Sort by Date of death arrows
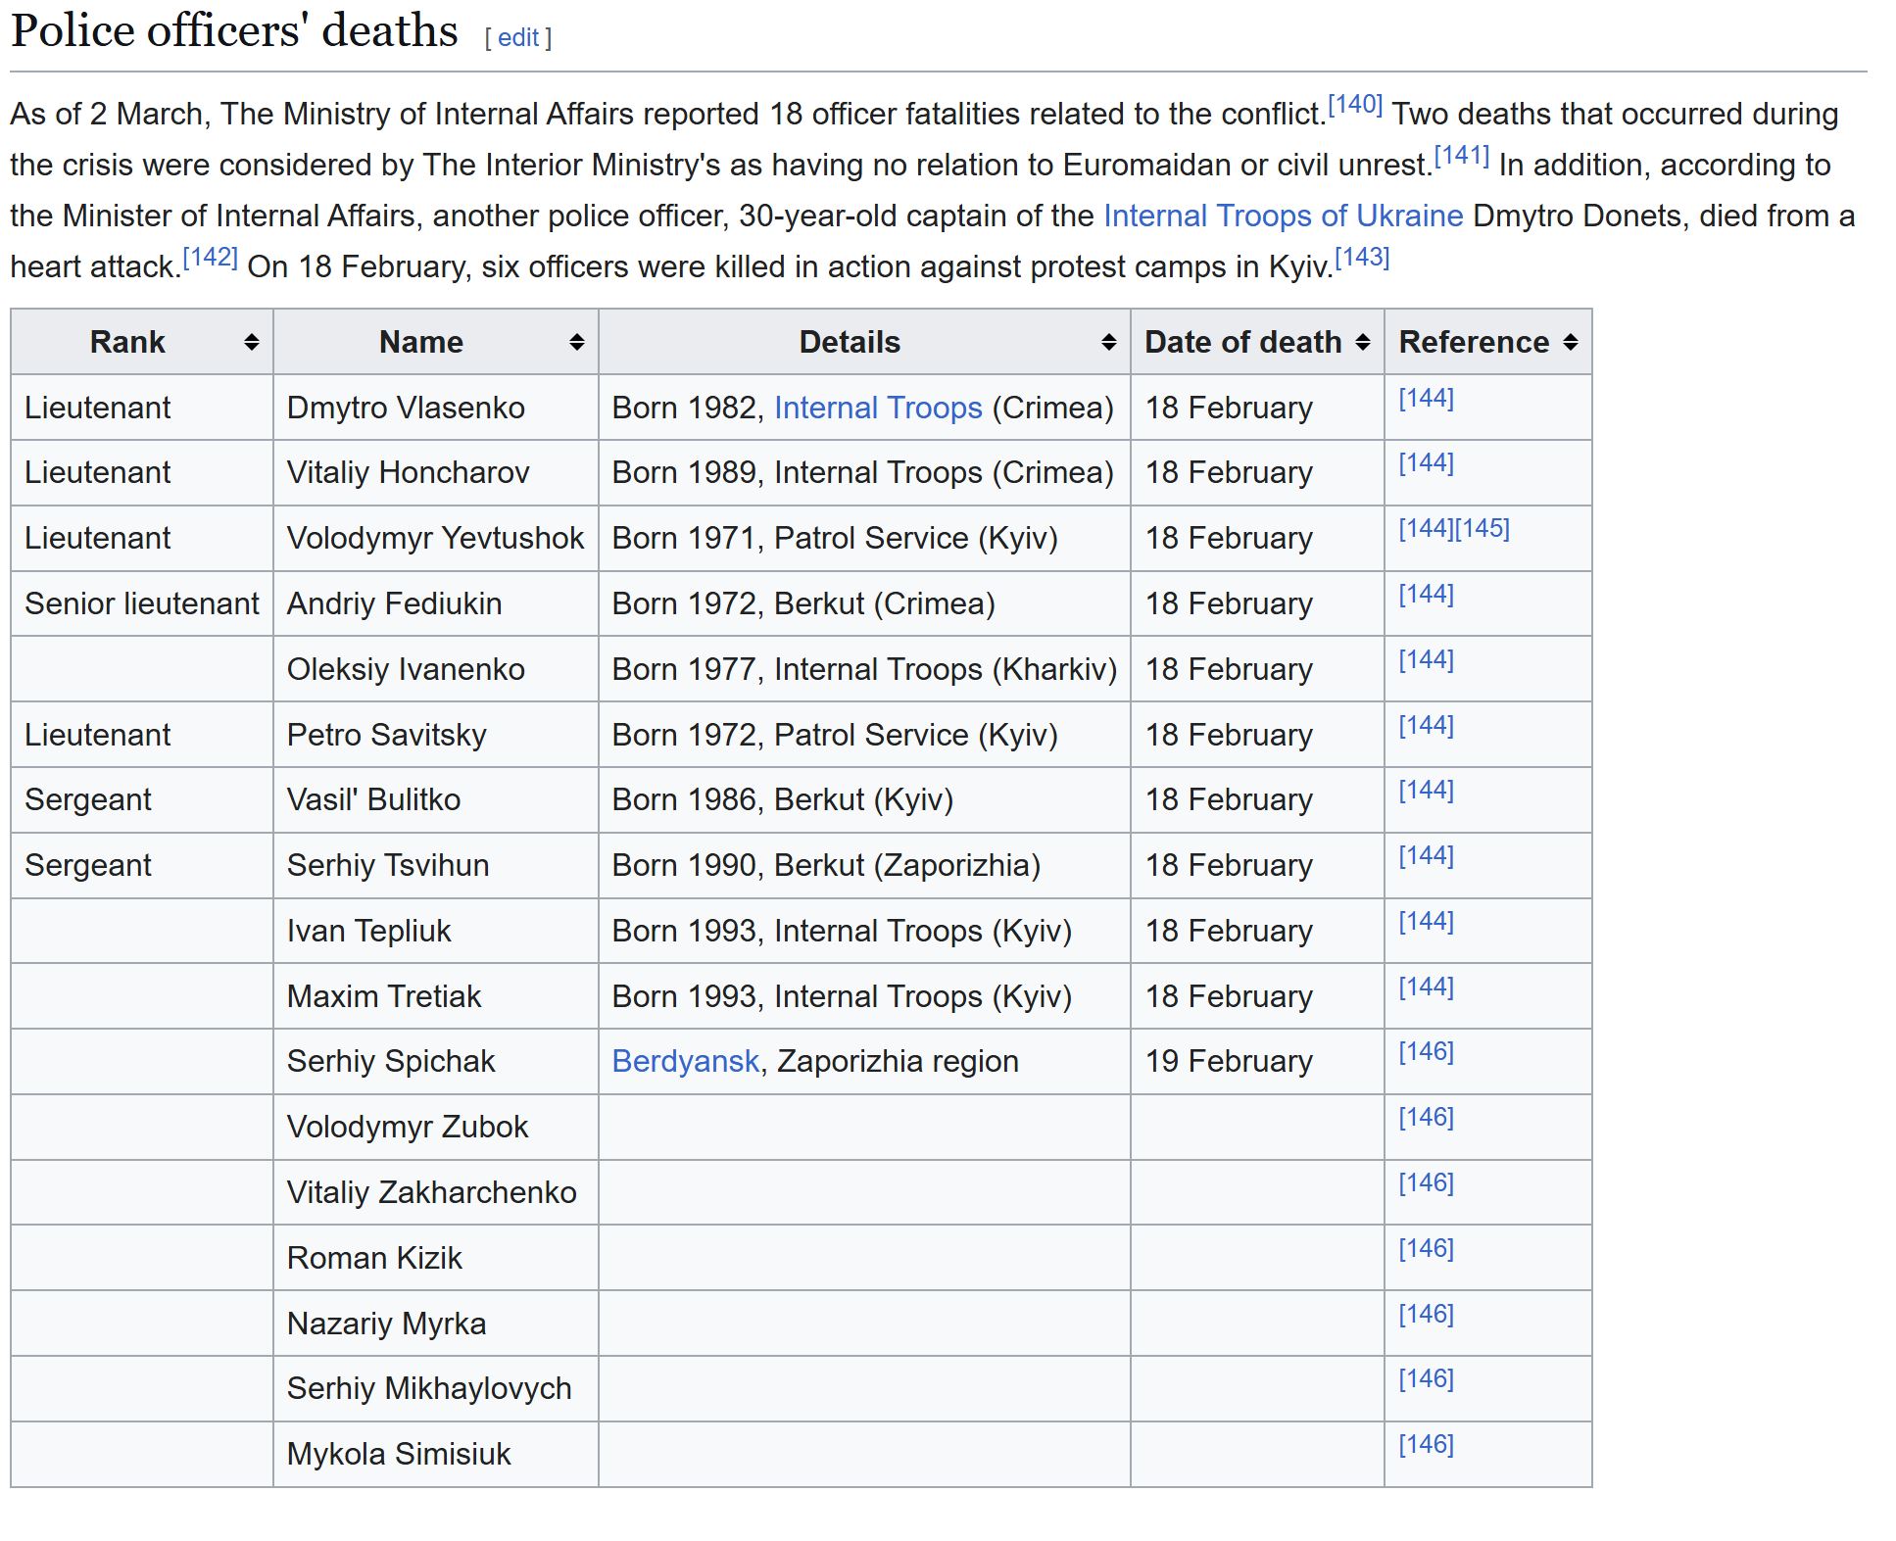The height and width of the screenshot is (1541, 1896). (1363, 342)
